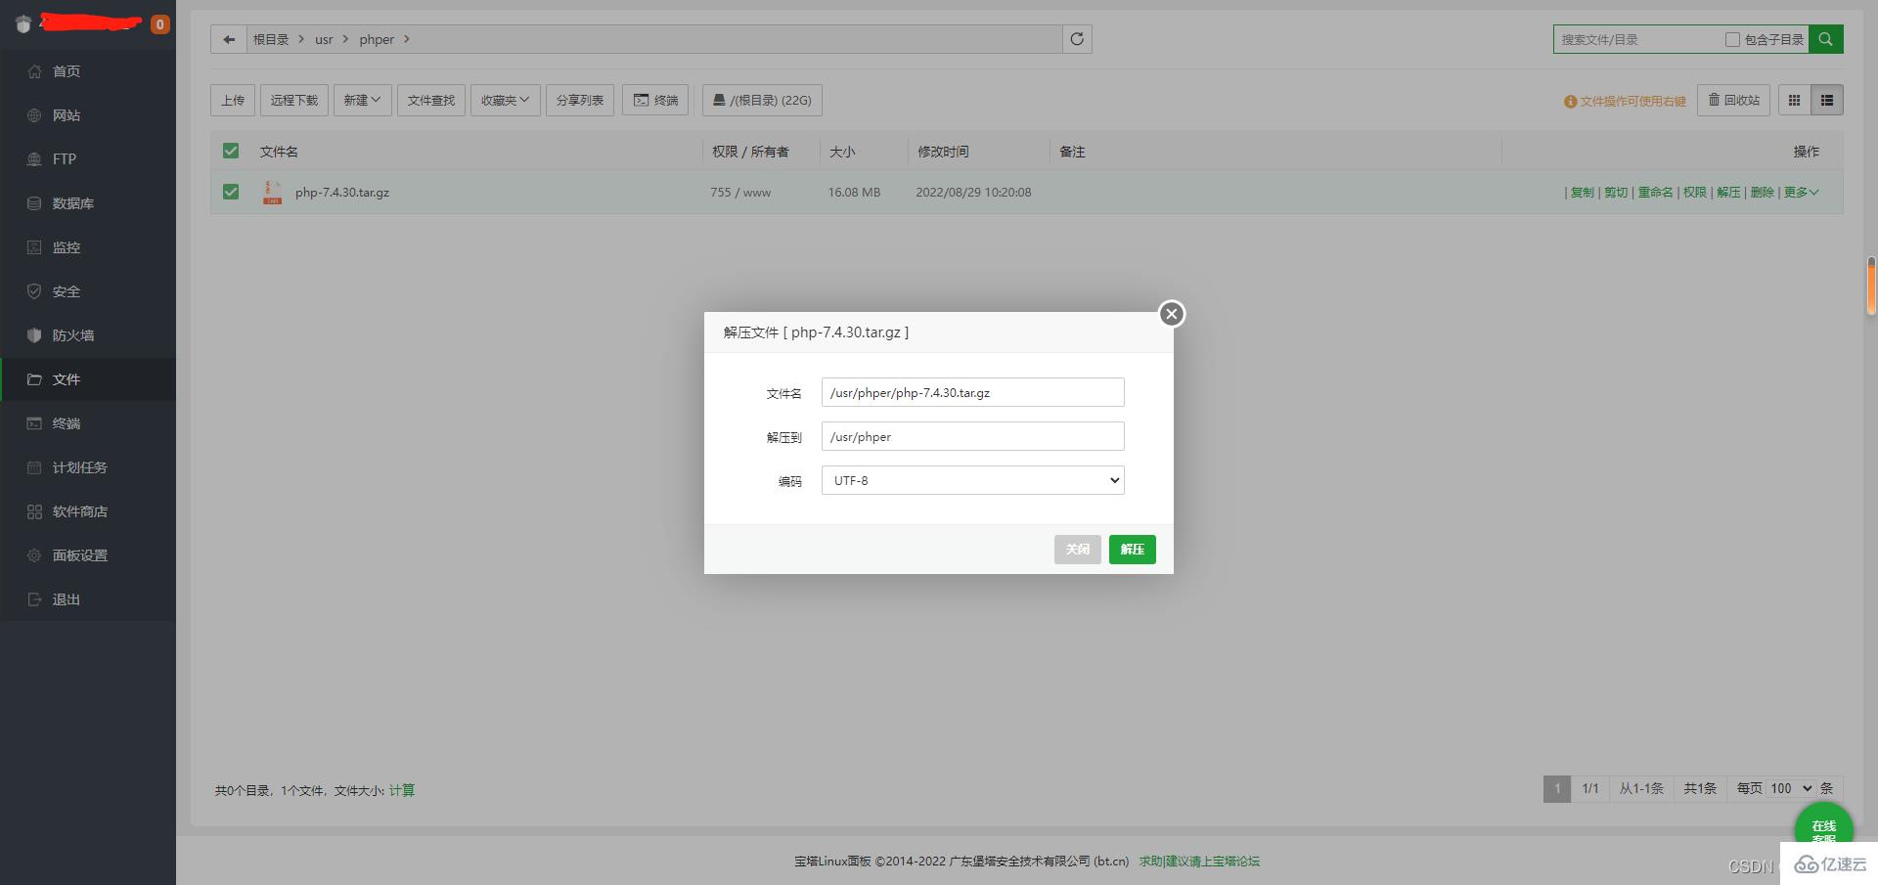Click the 文件 folder icon in sidebar
The image size is (1878, 885).
coord(34,379)
